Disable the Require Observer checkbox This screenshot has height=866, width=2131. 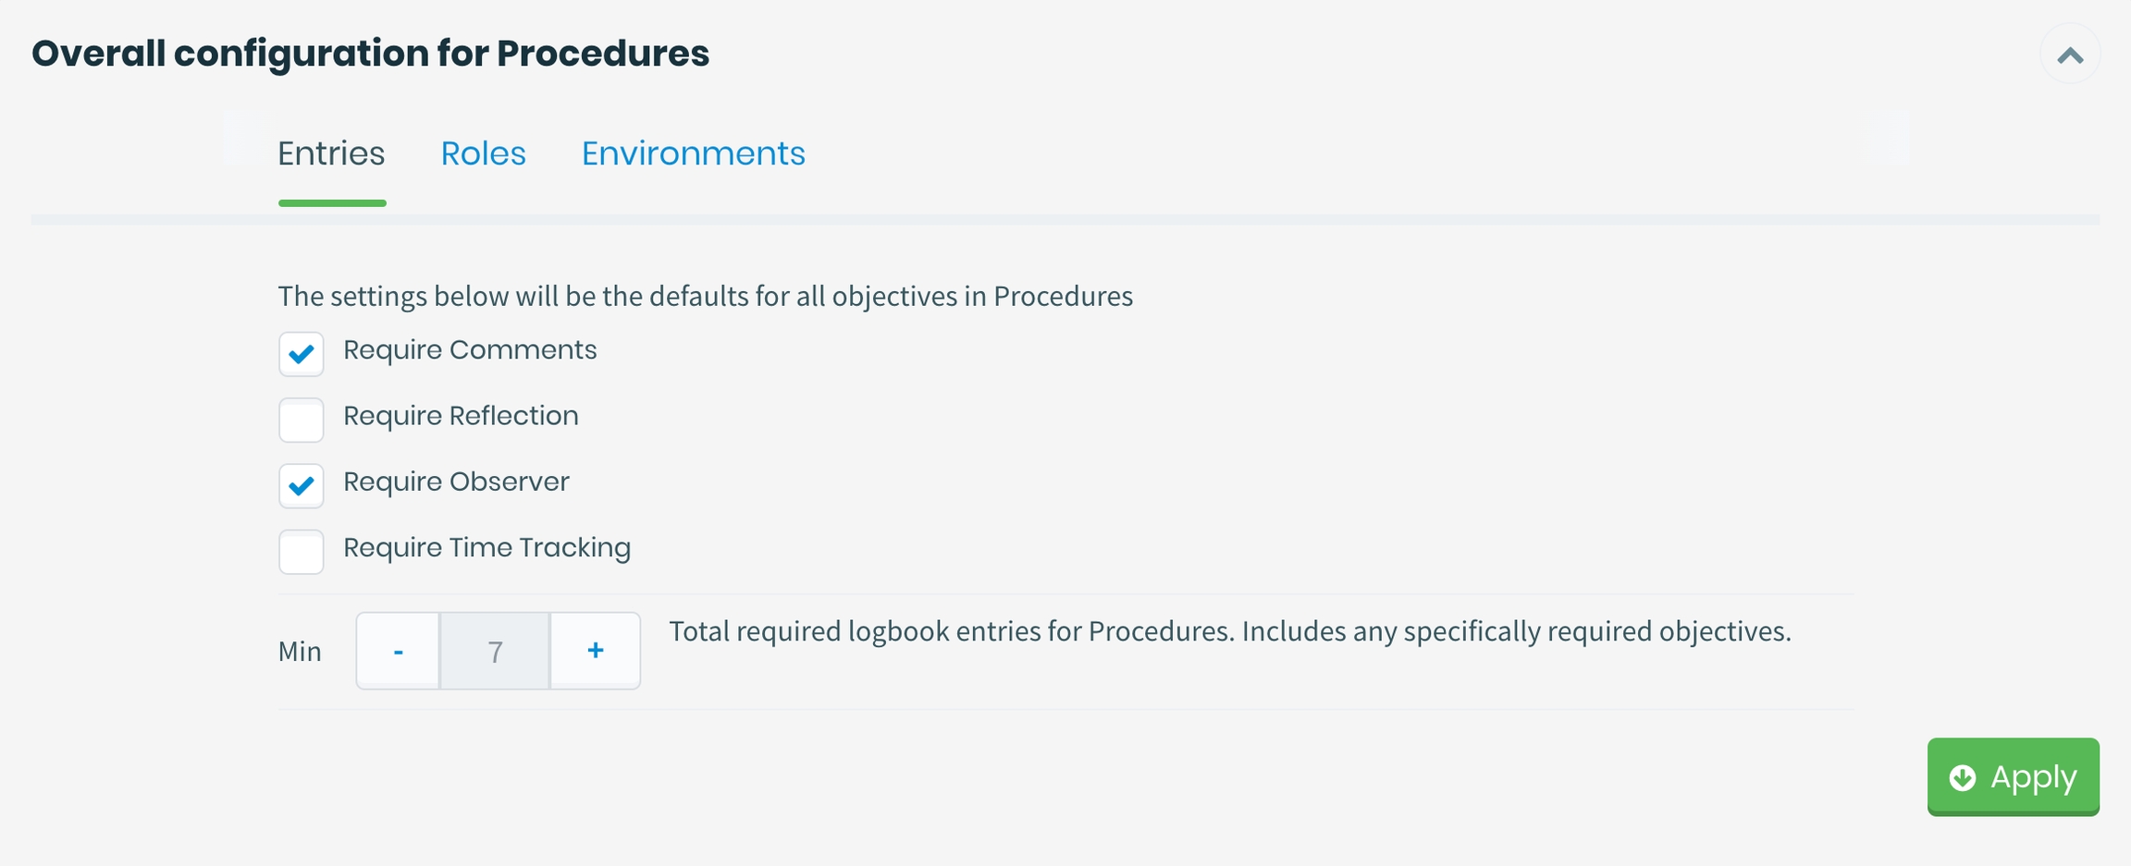coord(302,486)
